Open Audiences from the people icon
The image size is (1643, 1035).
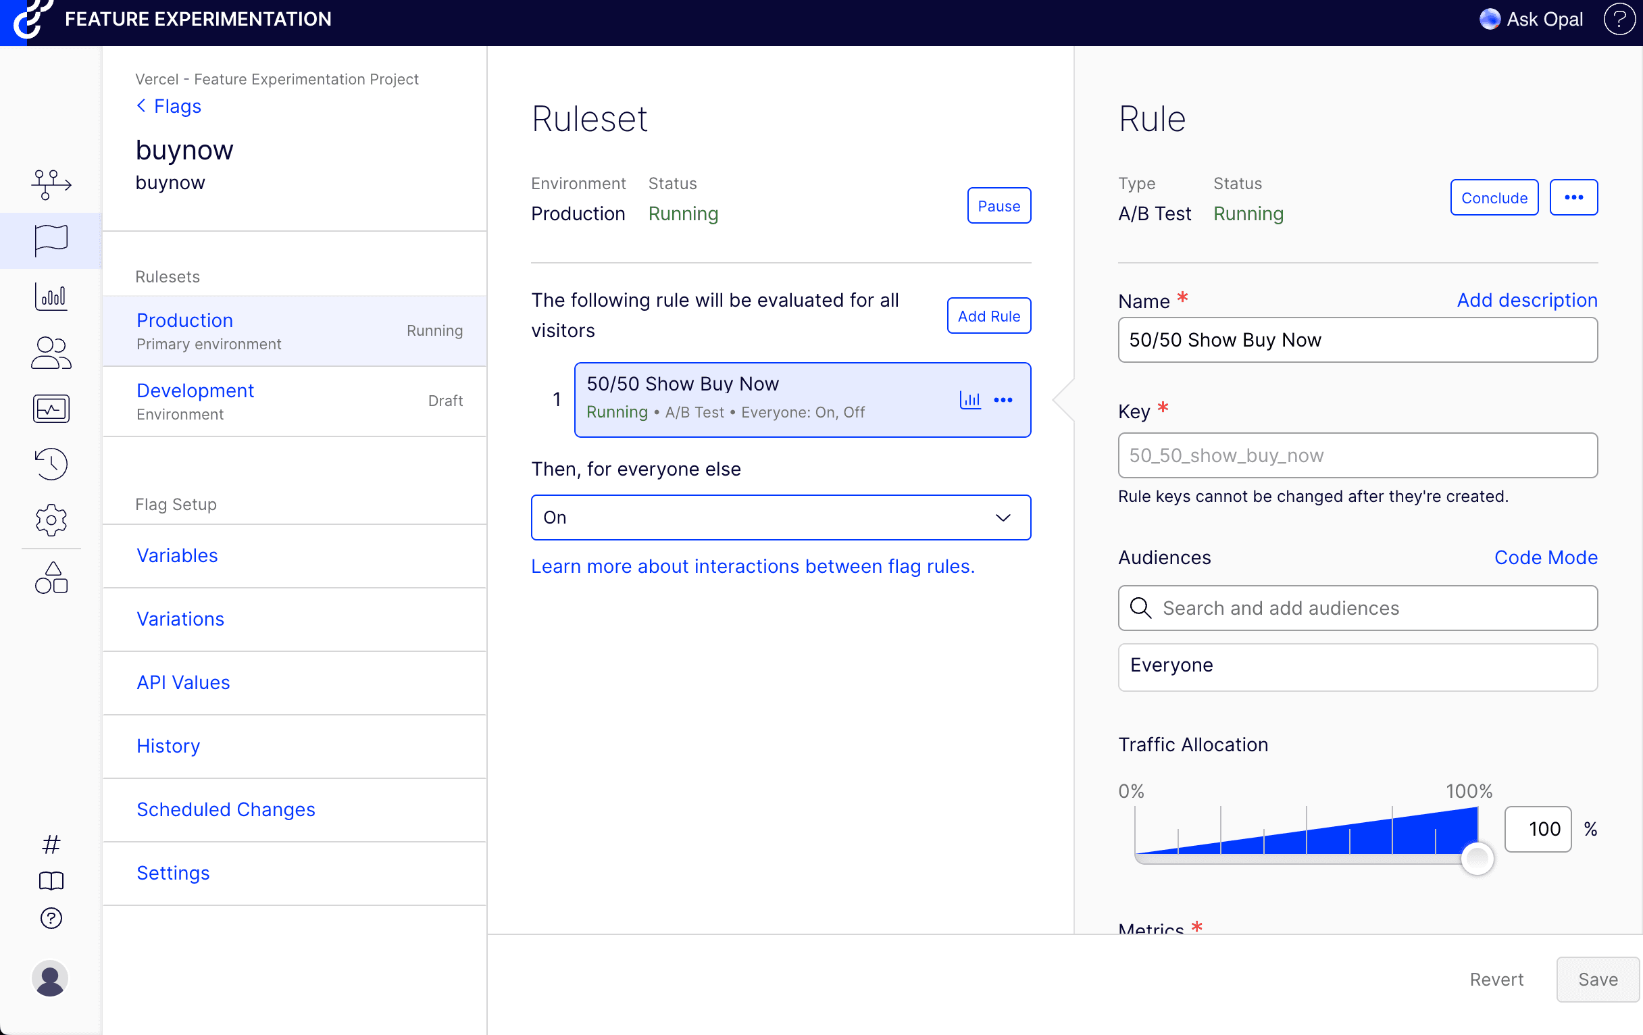(x=51, y=353)
